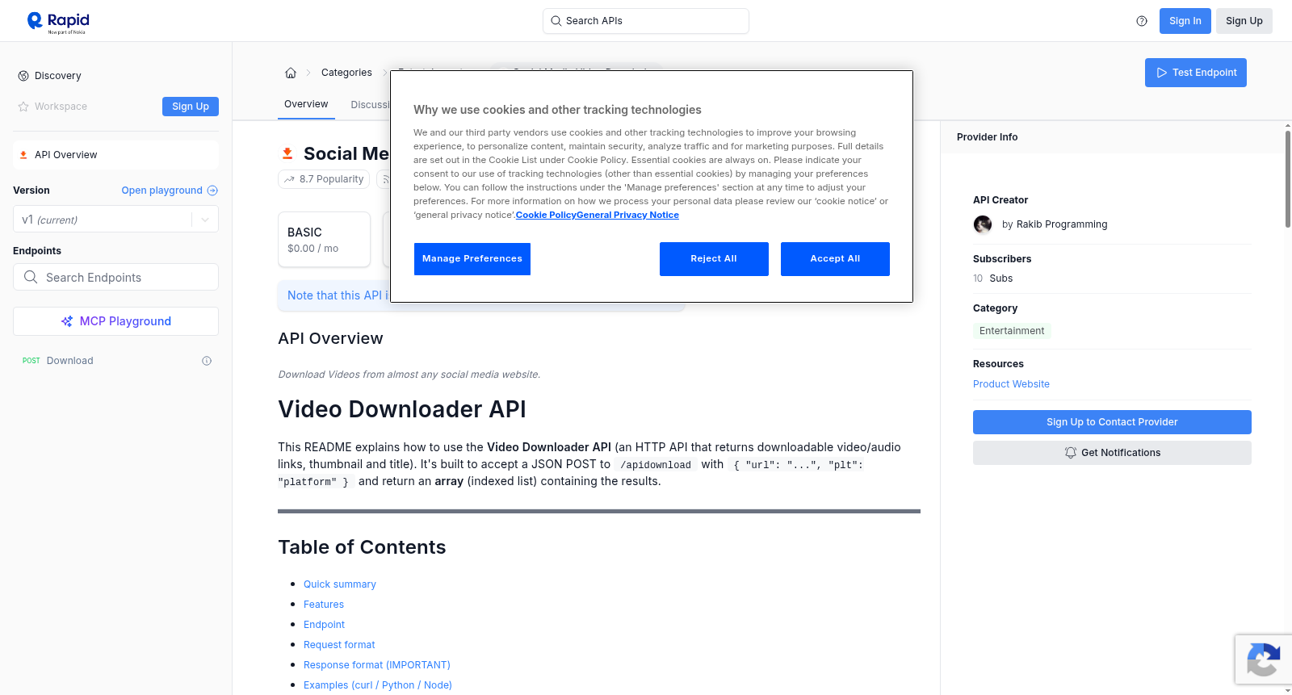Image resolution: width=1292 pixels, height=695 pixels.
Task: Select the BASIC $0.00 plan card
Action: [324, 240]
